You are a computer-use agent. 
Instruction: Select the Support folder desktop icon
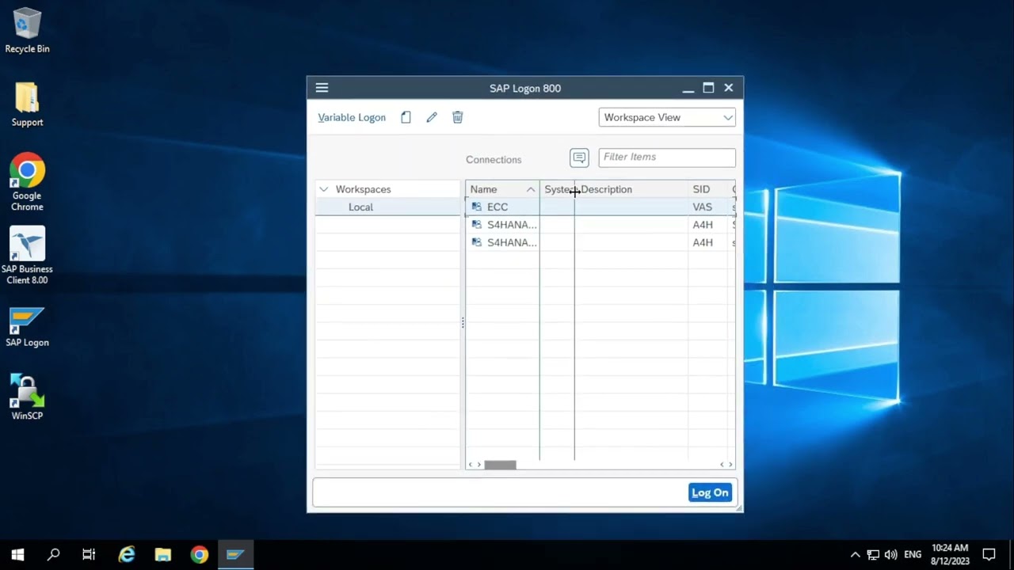[x=27, y=104]
